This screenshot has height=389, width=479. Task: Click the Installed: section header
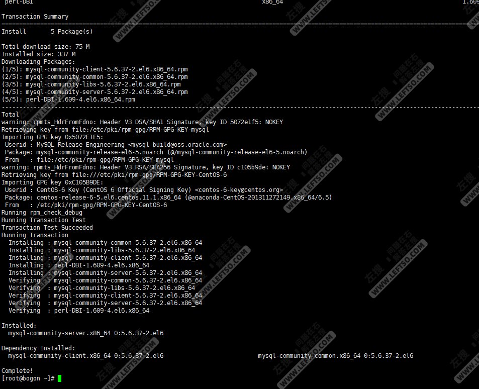point(18,325)
